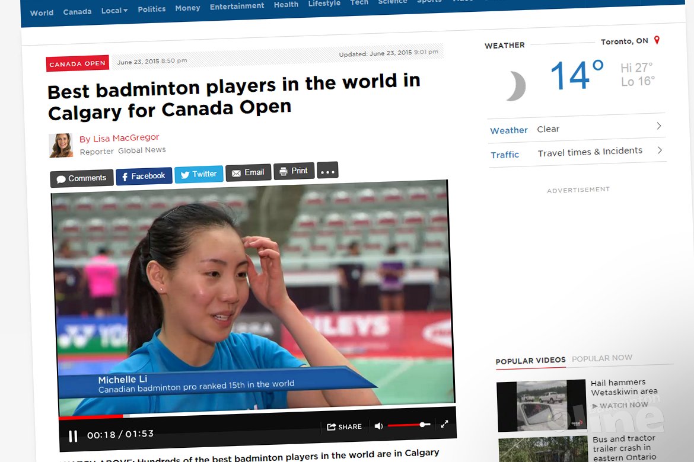Open the Local dropdown menu

point(114,11)
